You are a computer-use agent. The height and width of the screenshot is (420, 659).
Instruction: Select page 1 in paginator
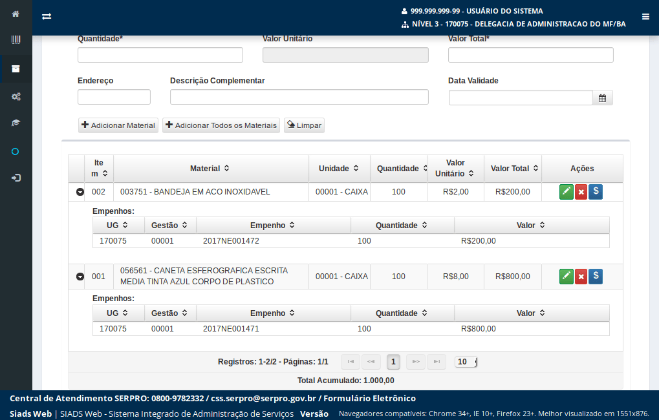(x=393, y=362)
